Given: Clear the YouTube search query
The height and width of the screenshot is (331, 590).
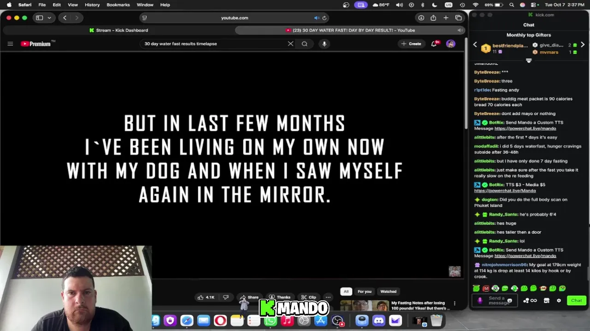Looking at the screenshot, I should click(x=290, y=44).
